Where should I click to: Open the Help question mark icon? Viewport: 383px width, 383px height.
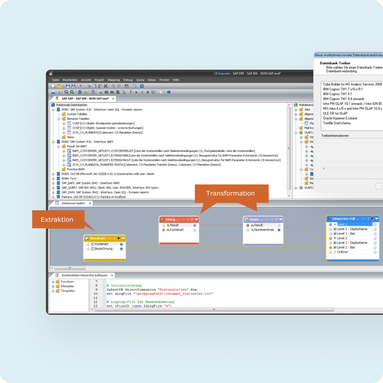coord(142,86)
